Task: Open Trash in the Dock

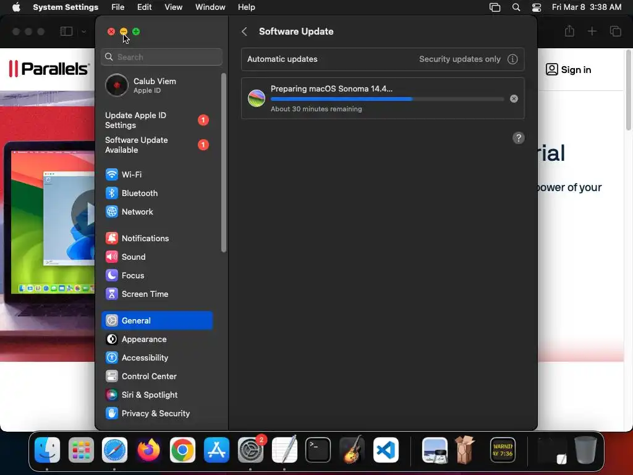Action: (585, 450)
